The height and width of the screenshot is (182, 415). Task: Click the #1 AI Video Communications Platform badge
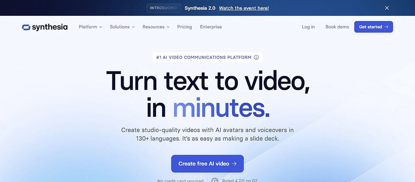(x=207, y=57)
